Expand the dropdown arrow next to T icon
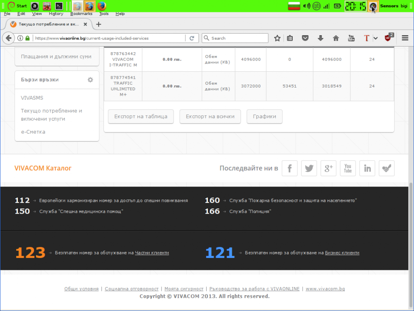 (375, 38)
